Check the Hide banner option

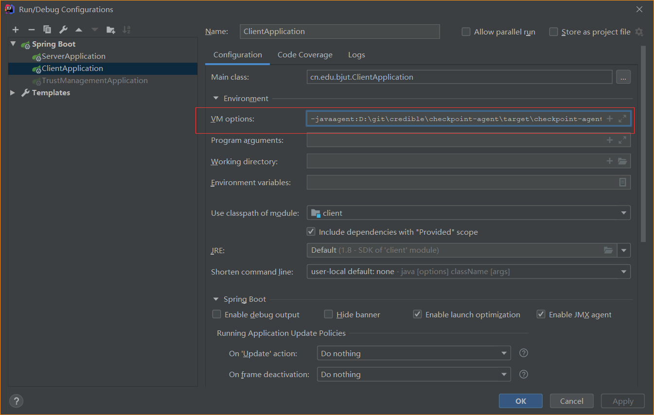coord(329,314)
